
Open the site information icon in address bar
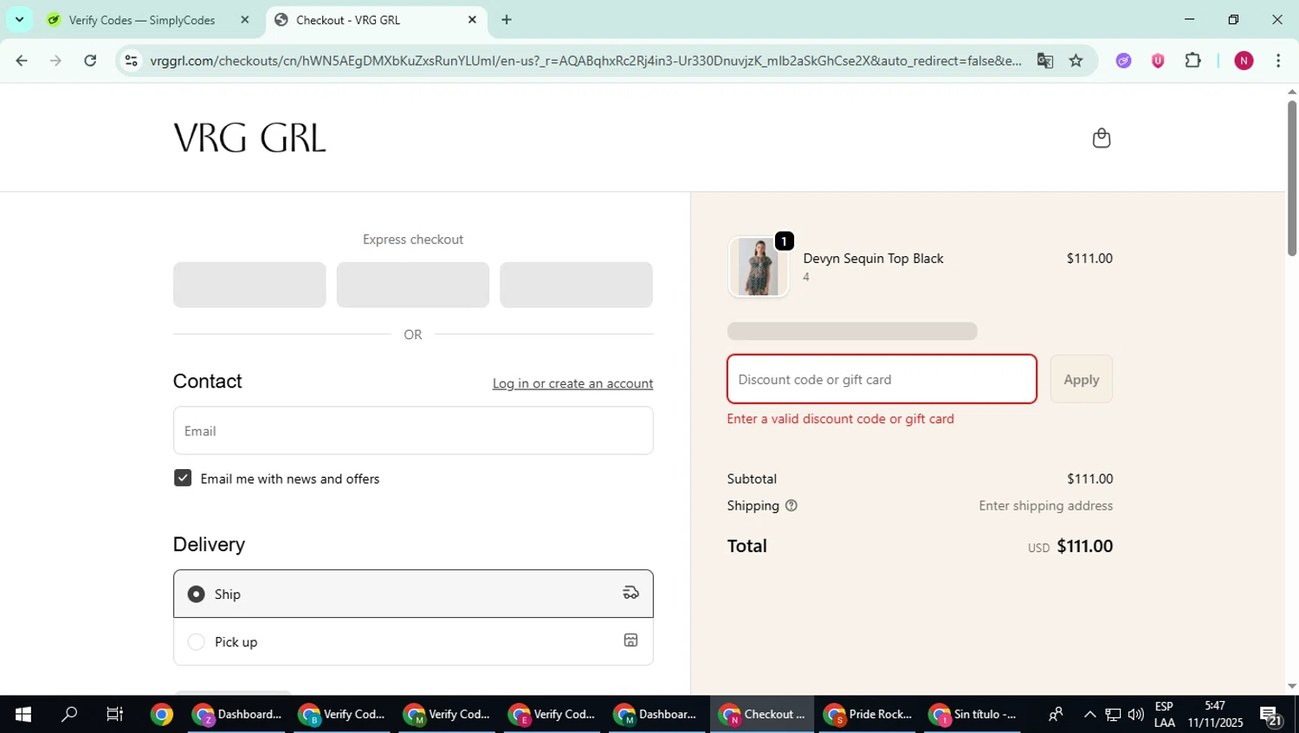(131, 61)
